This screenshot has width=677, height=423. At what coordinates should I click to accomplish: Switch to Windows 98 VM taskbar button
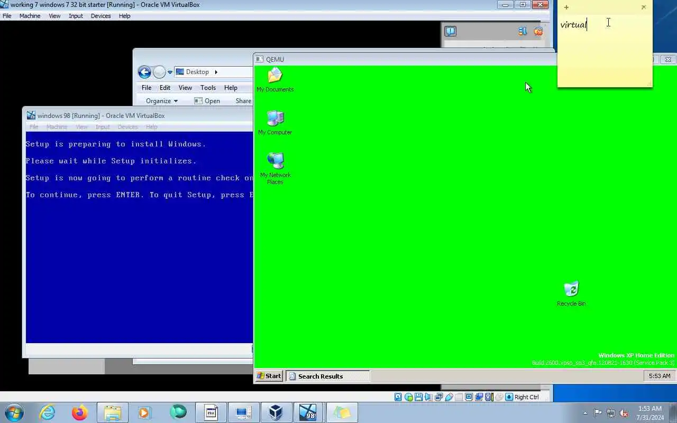[x=308, y=412]
